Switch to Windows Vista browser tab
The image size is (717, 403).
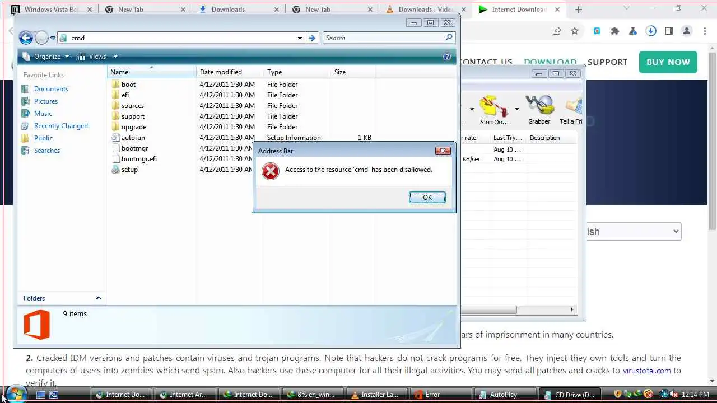pyautogui.click(x=52, y=9)
